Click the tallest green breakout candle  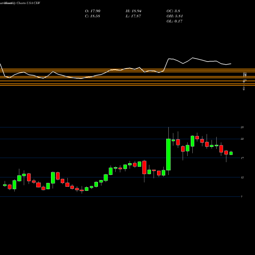click(x=168, y=155)
